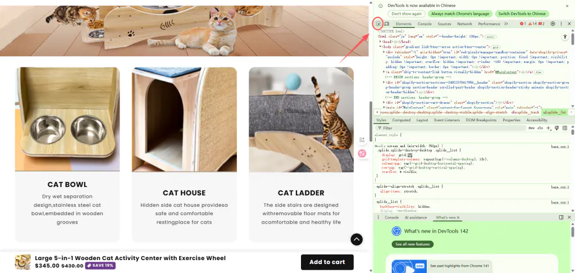The width and height of the screenshot is (575, 273).
Task: Click the new style rule plus icon
Action: pyautogui.click(x=549, y=128)
